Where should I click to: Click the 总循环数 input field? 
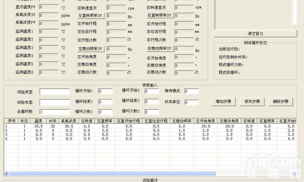pos(54,112)
